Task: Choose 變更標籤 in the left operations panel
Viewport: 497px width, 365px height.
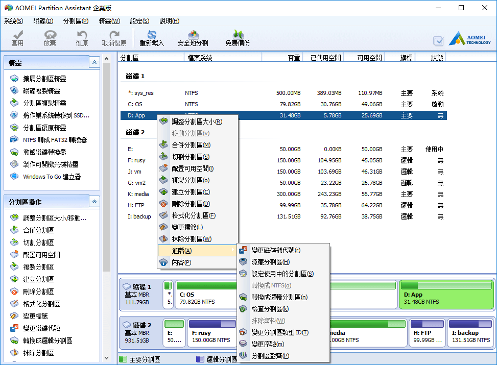Action: tap(35, 316)
